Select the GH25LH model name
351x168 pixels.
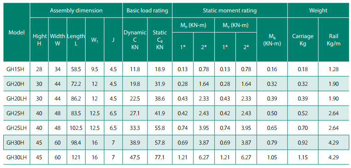(x=16, y=128)
